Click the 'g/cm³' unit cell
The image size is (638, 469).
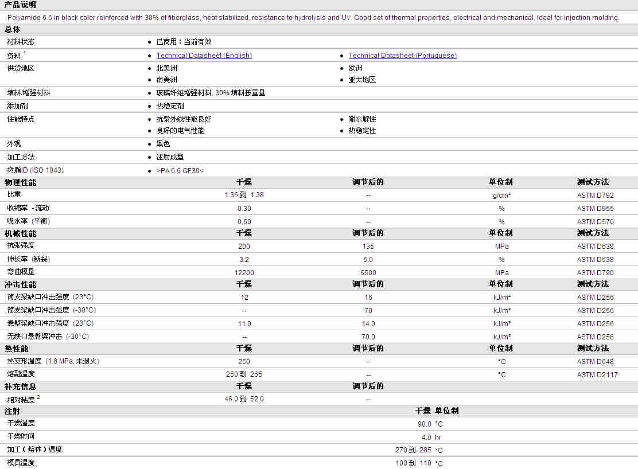pyautogui.click(x=501, y=196)
